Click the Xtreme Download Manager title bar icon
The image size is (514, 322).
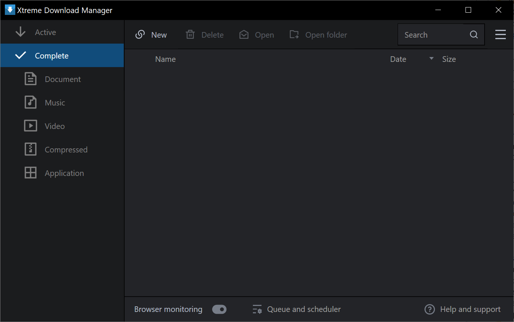pos(10,10)
